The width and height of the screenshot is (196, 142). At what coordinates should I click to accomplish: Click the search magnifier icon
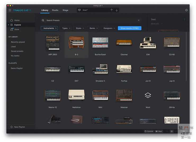pos(43,20)
